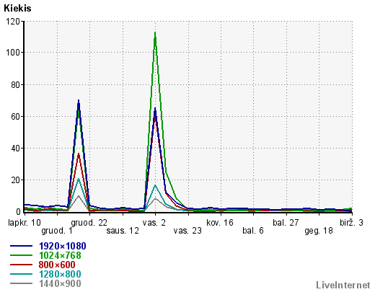Click the red 800×600 line swatch
Screen dimensions: 375x292
tap(21, 265)
